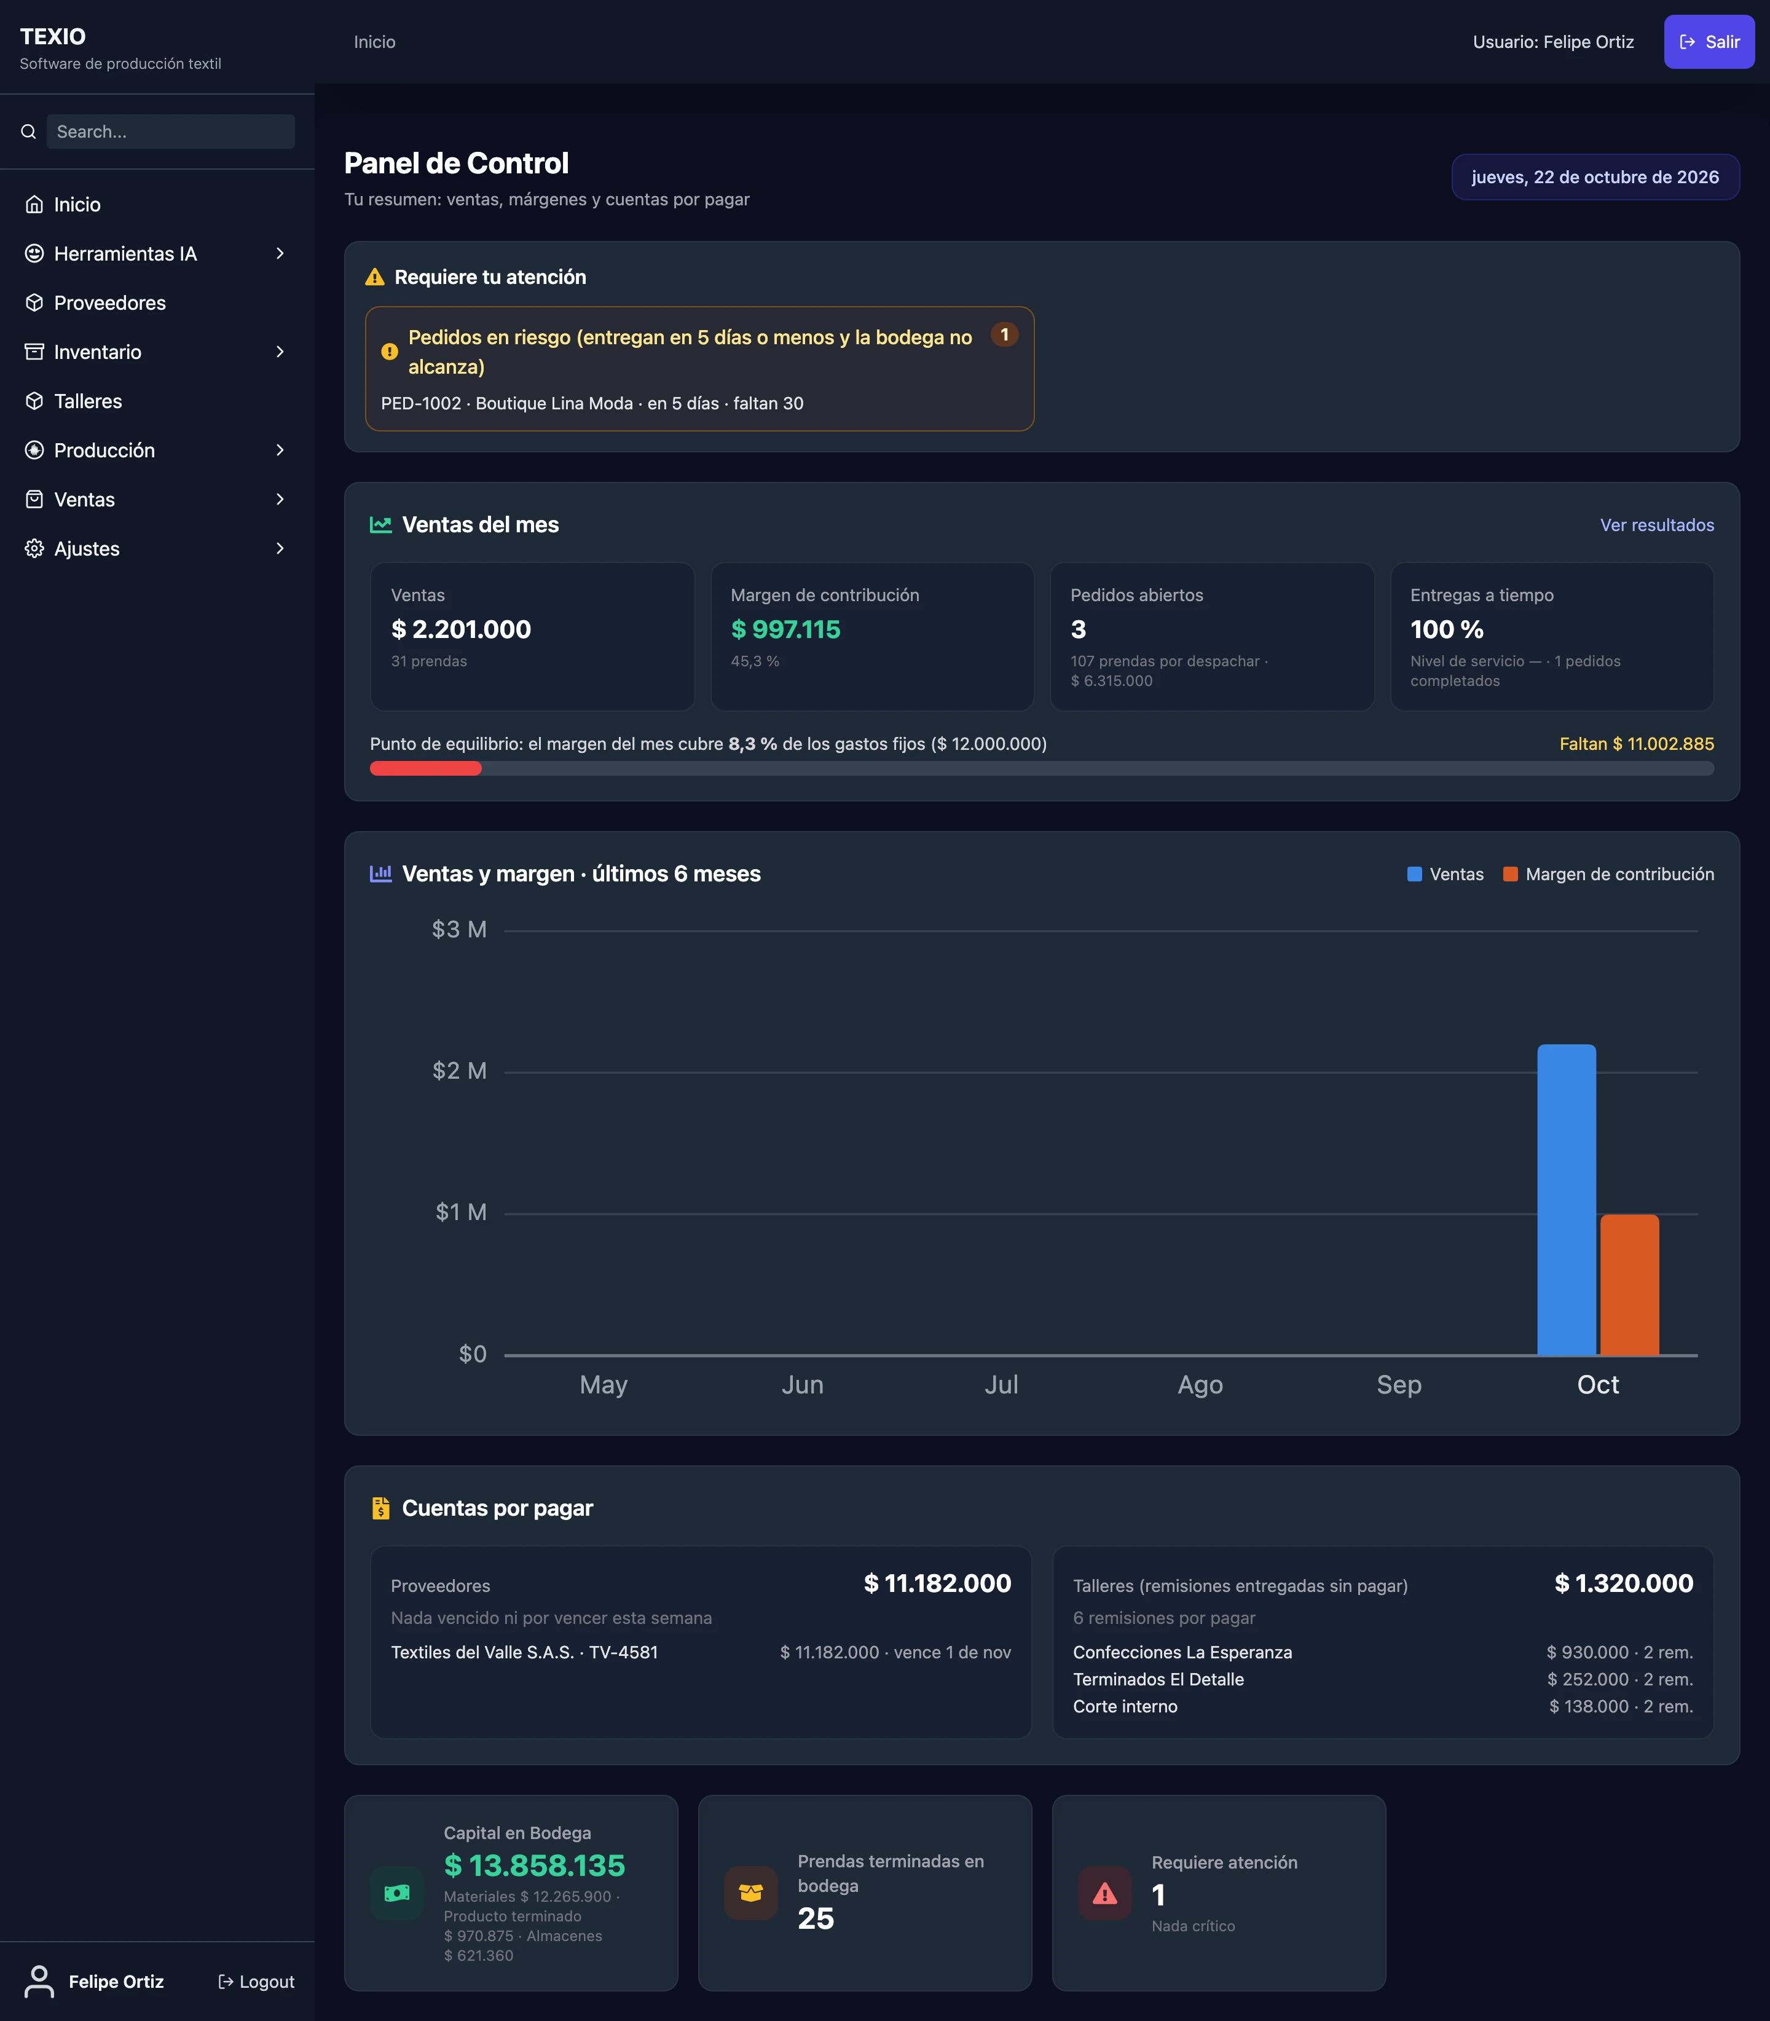The image size is (1770, 2021).
Task: Click the Ajustes gear icon
Action: [x=34, y=548]
